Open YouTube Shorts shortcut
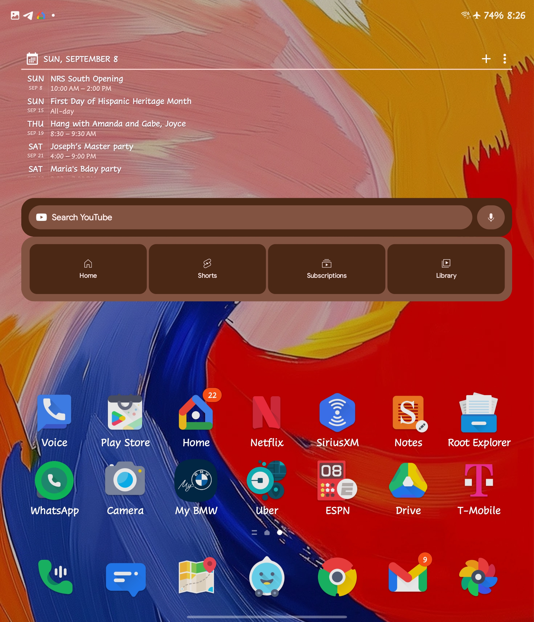The width and height of the screenshot is (534, 622). (207, 269)
